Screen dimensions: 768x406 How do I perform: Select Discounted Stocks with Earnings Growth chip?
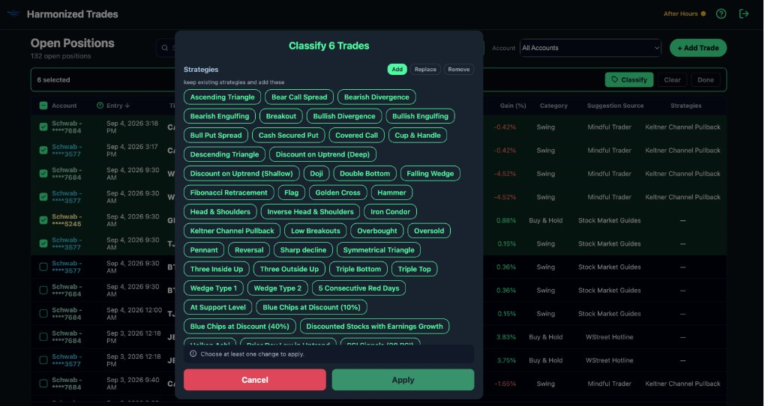tap(374, 326)
